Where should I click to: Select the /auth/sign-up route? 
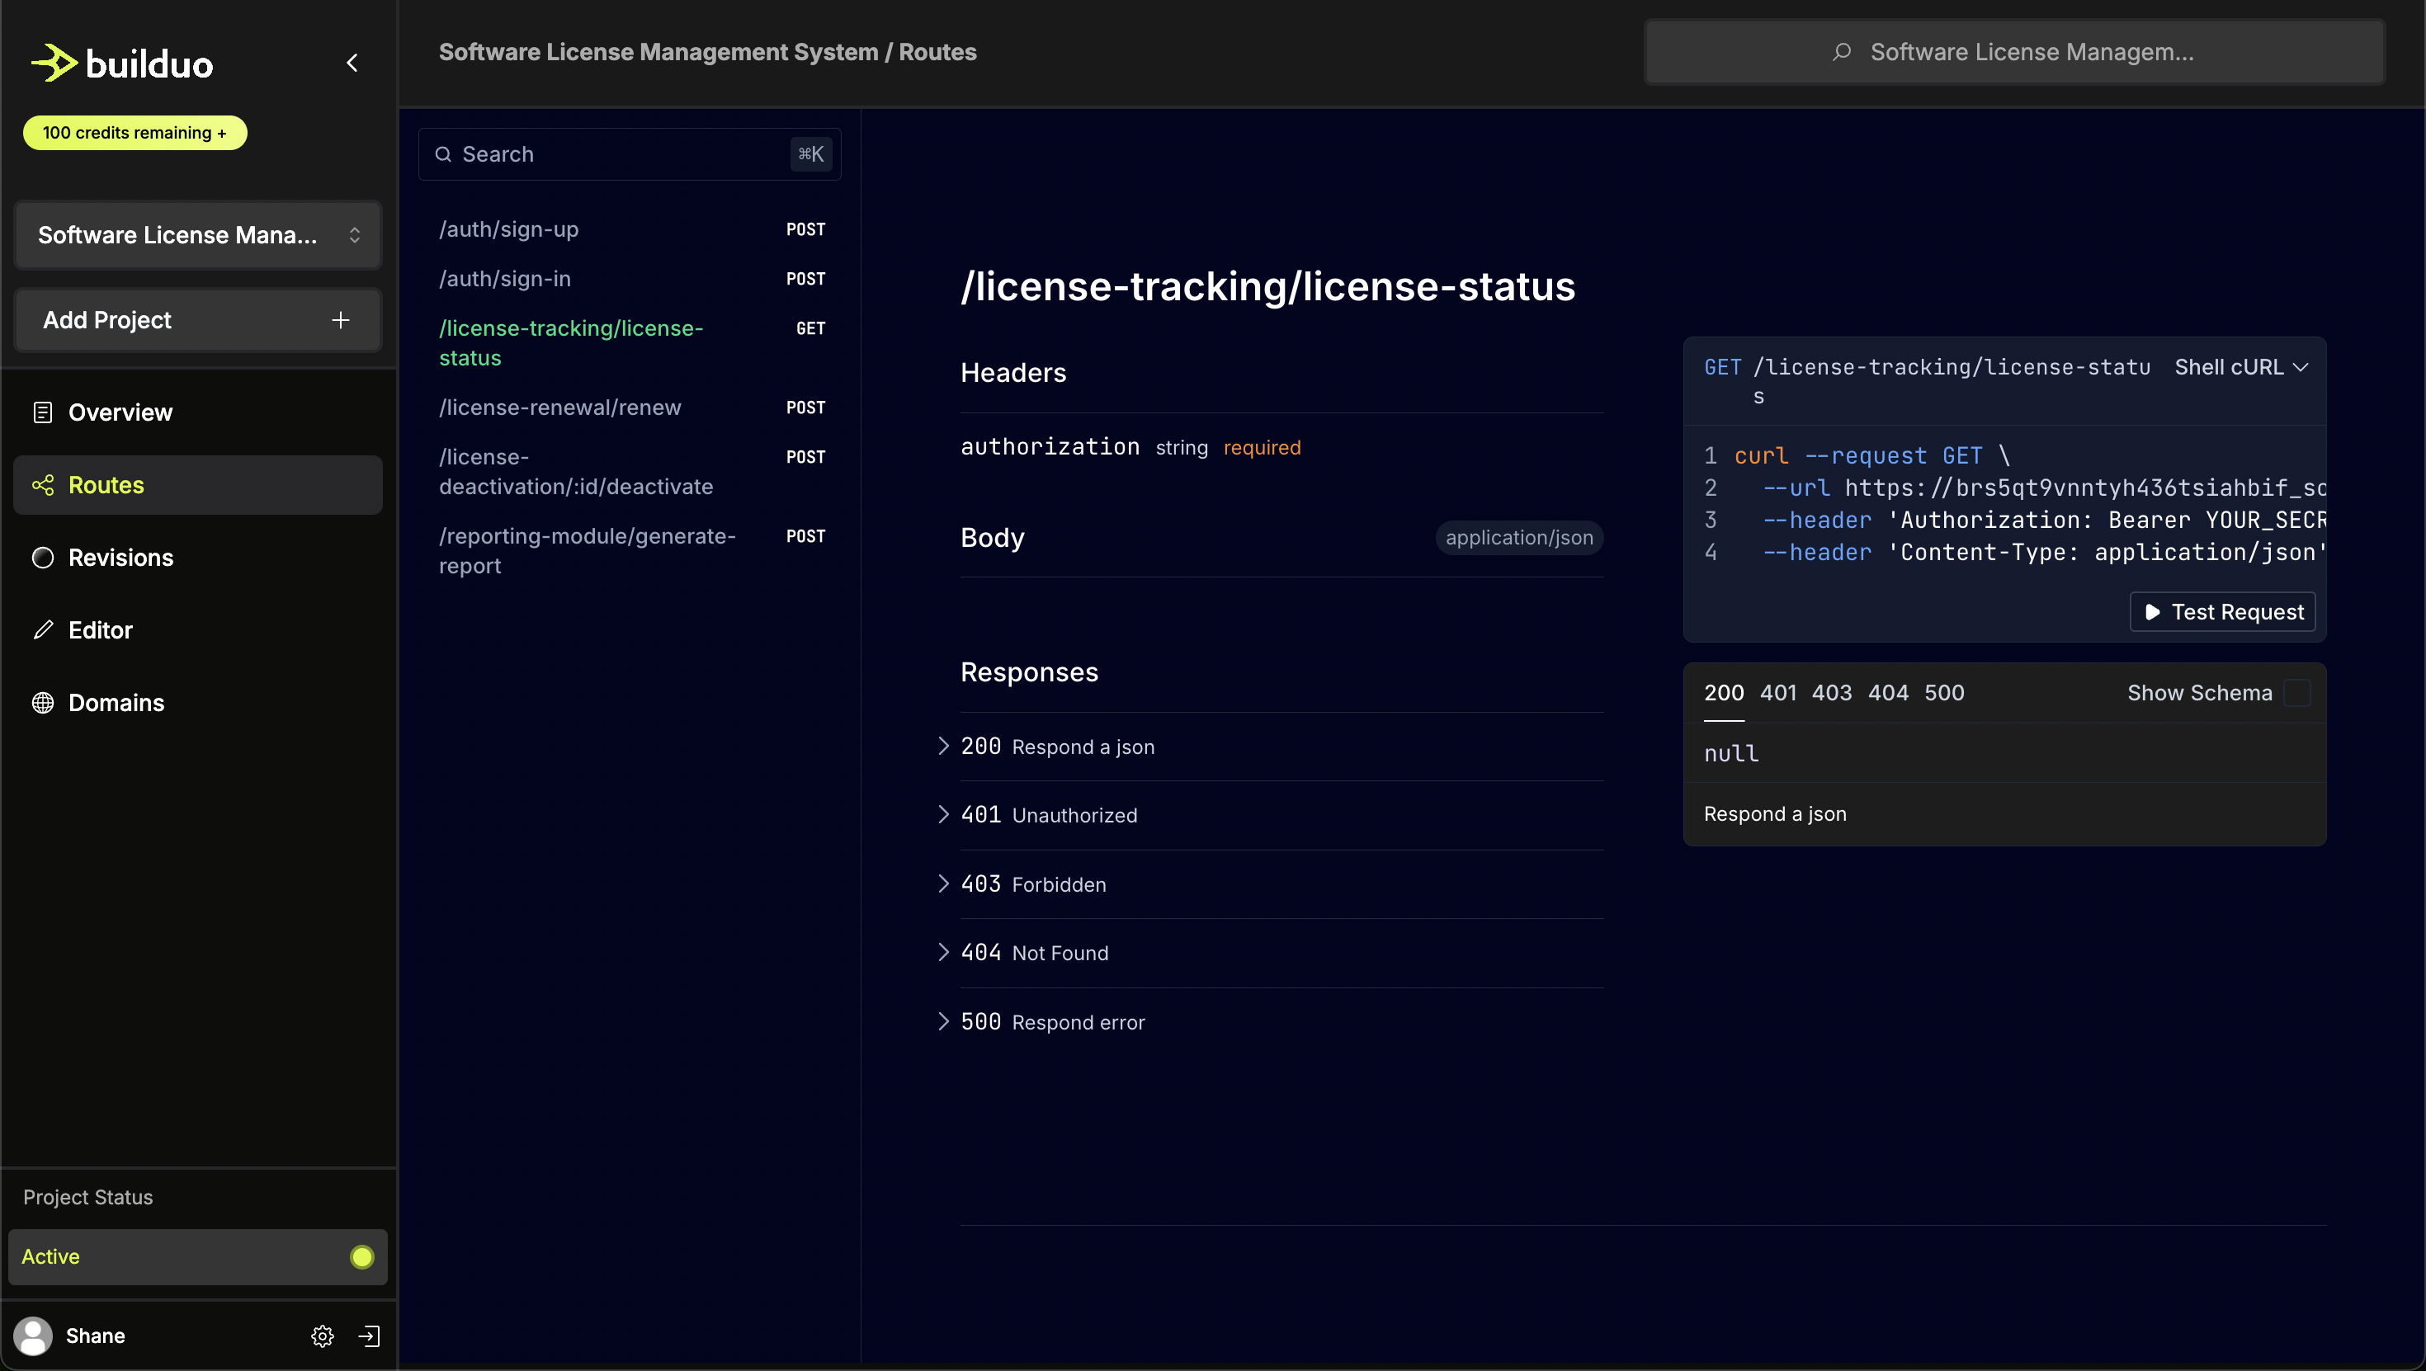click(631, 230)
